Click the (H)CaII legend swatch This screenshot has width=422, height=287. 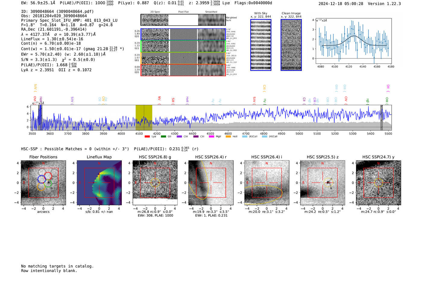pos(265,136)
